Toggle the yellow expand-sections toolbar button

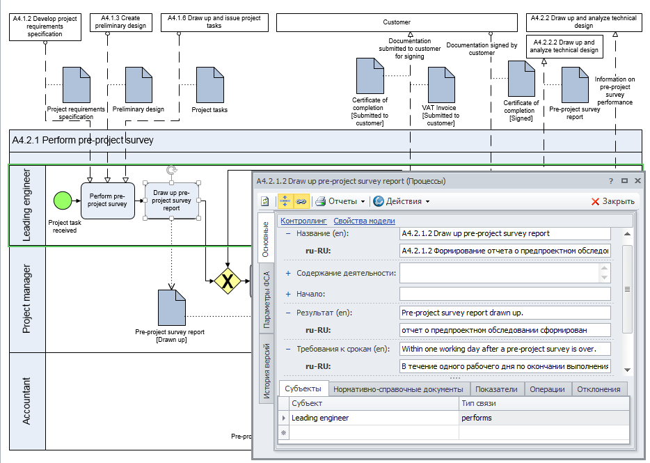[x=285, y=201]
